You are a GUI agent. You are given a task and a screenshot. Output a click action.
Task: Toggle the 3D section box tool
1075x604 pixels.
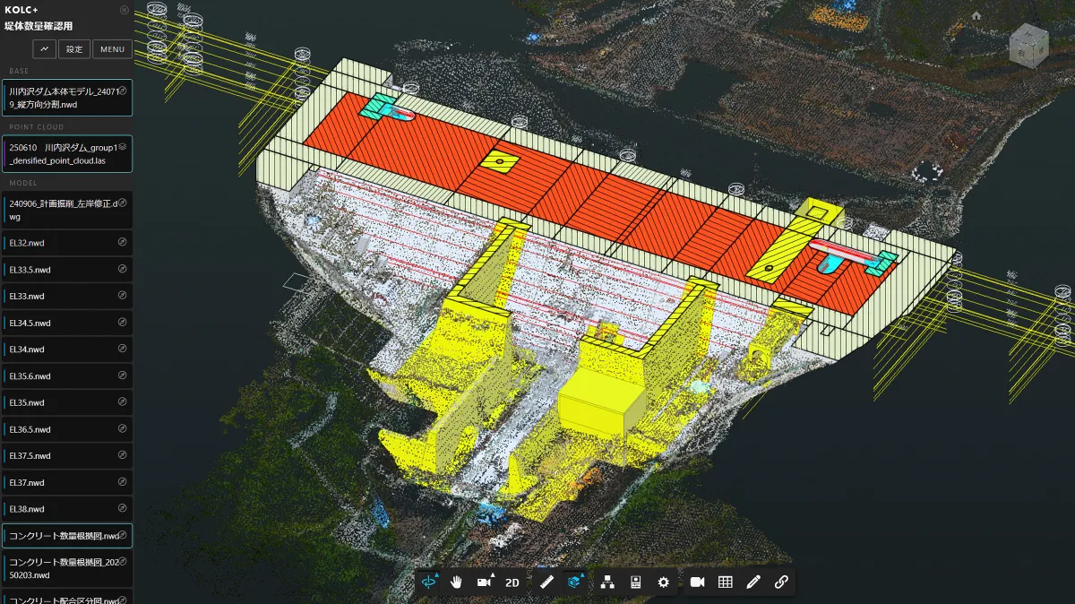click(575, 582)
